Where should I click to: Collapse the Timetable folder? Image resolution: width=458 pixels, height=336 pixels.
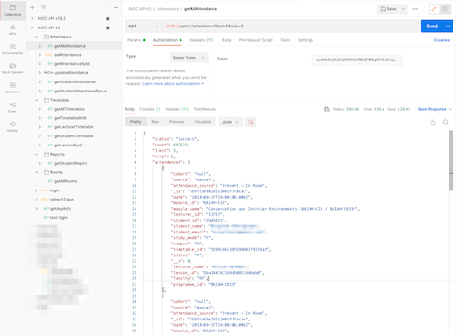point(37,100)
